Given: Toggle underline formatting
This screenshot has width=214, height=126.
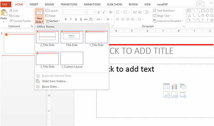Looking at the screenshot, I should click(76, 19).
